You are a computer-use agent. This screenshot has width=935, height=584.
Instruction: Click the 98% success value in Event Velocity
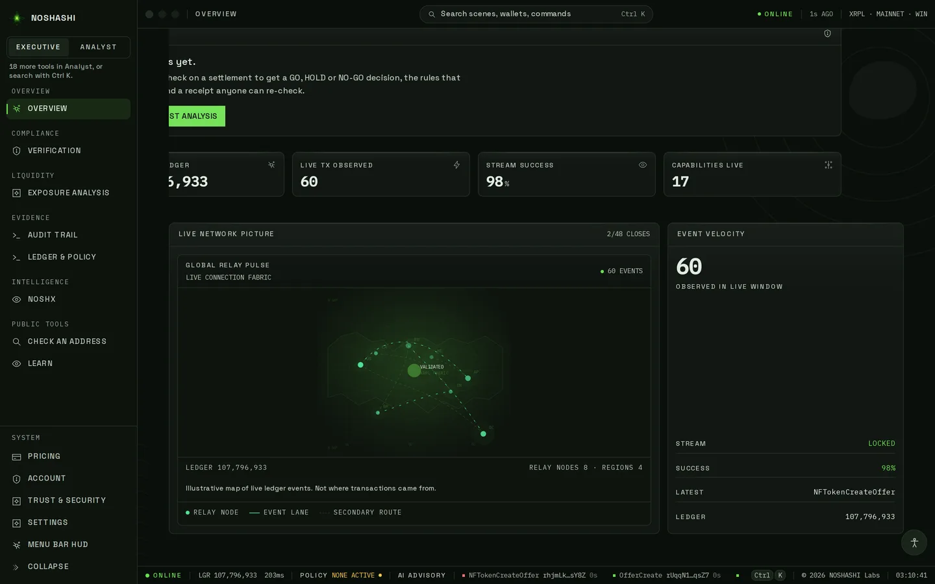click(x=888, y=468)
